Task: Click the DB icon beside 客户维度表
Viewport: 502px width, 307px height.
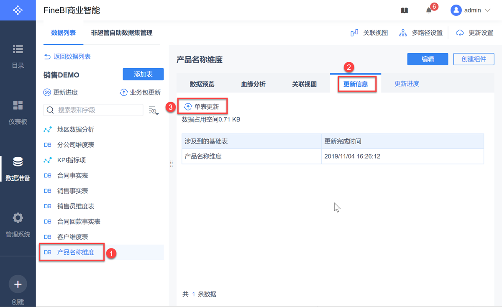Action: [x=48, y=237]
